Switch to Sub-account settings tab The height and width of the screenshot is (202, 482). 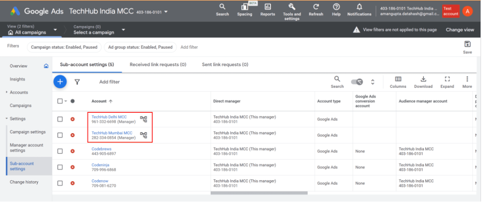tap(87, 65)
